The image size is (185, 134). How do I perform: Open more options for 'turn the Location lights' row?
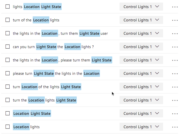[x=175, y=100]
